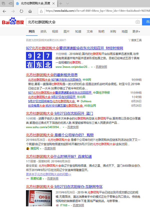The width and height of the screenshot is (150, 210).
Task: Go back with browser back arrow
Action: pos(4,11)
